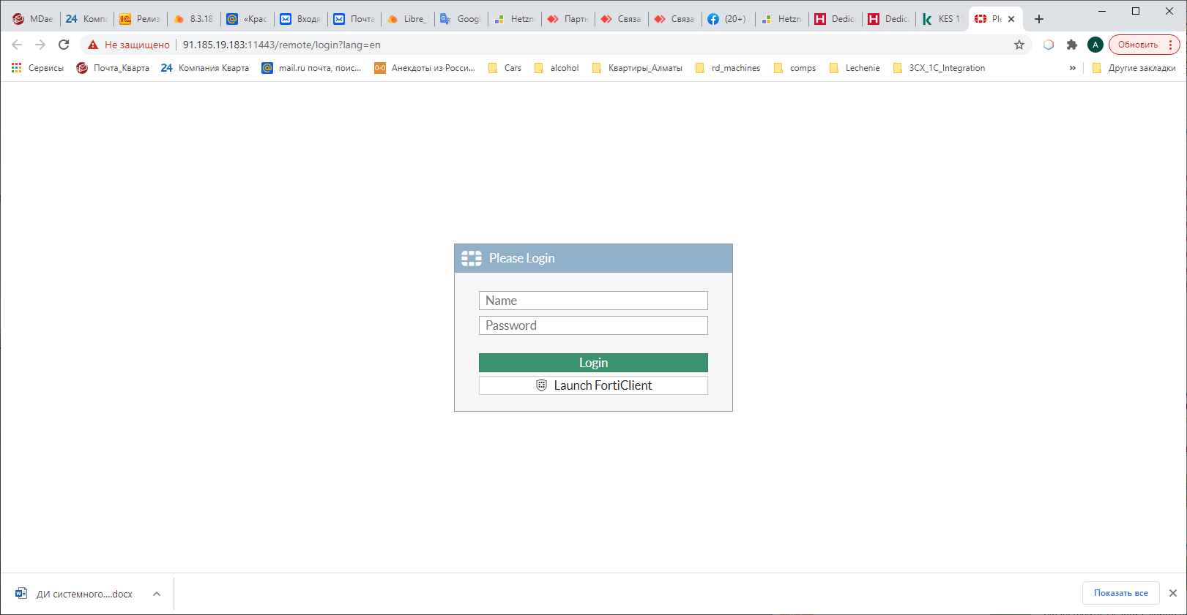
Task: Click the not-secure warning triangle icon
Action: (93, 45)
